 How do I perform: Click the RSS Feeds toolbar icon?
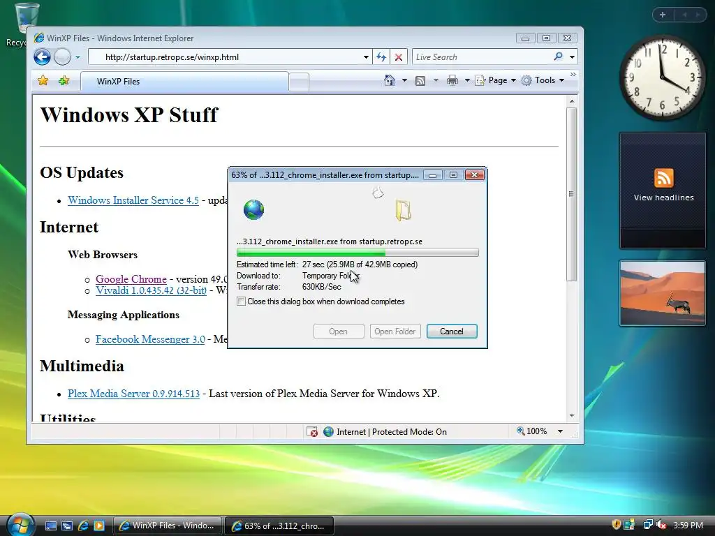point(420,81)
